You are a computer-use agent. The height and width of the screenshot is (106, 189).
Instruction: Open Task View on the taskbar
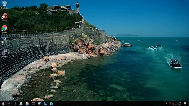(x=15, y=103)
